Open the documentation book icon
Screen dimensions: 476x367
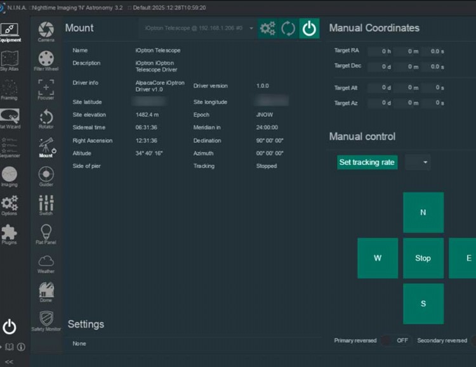coord(10,347)
